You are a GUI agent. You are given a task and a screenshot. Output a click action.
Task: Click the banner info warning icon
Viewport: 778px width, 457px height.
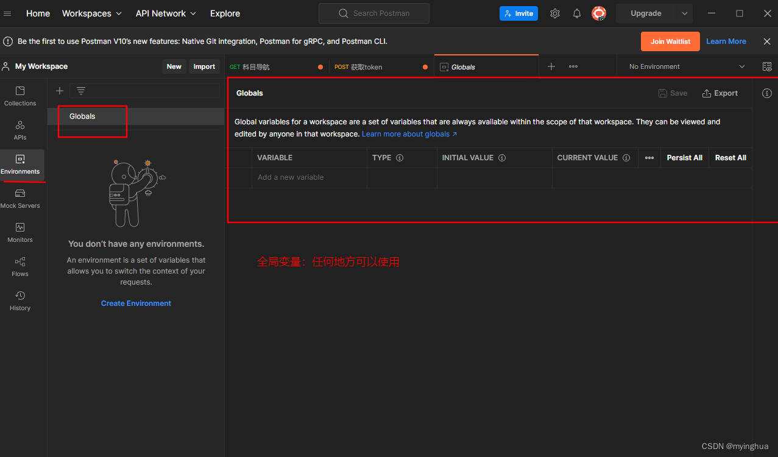pos(8,41)
